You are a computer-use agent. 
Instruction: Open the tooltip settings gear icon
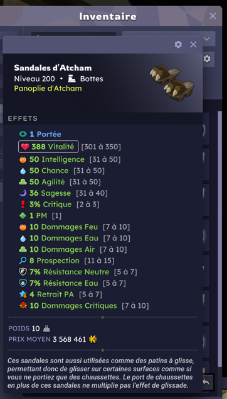178,45
